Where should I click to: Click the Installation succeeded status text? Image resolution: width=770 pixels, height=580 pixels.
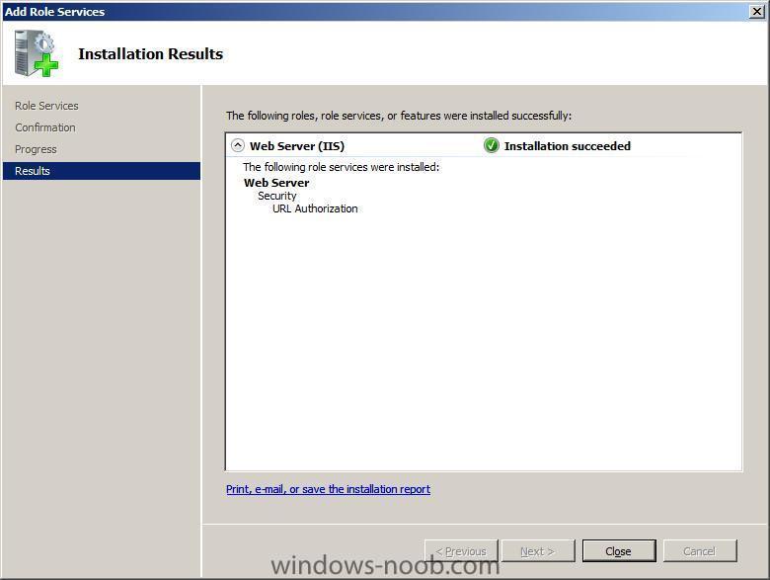(568, 146)
